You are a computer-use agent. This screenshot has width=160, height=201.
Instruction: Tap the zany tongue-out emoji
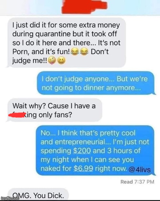click(x=52, y=60)
